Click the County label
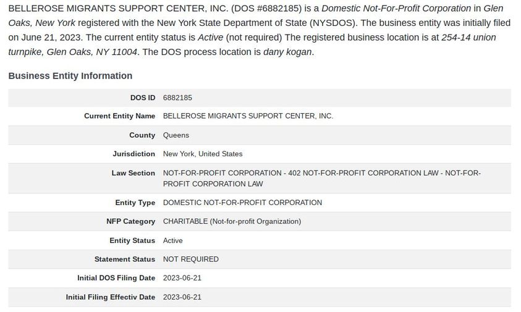The height and width of the screenshot is (312, 521). tap(142, 135)
